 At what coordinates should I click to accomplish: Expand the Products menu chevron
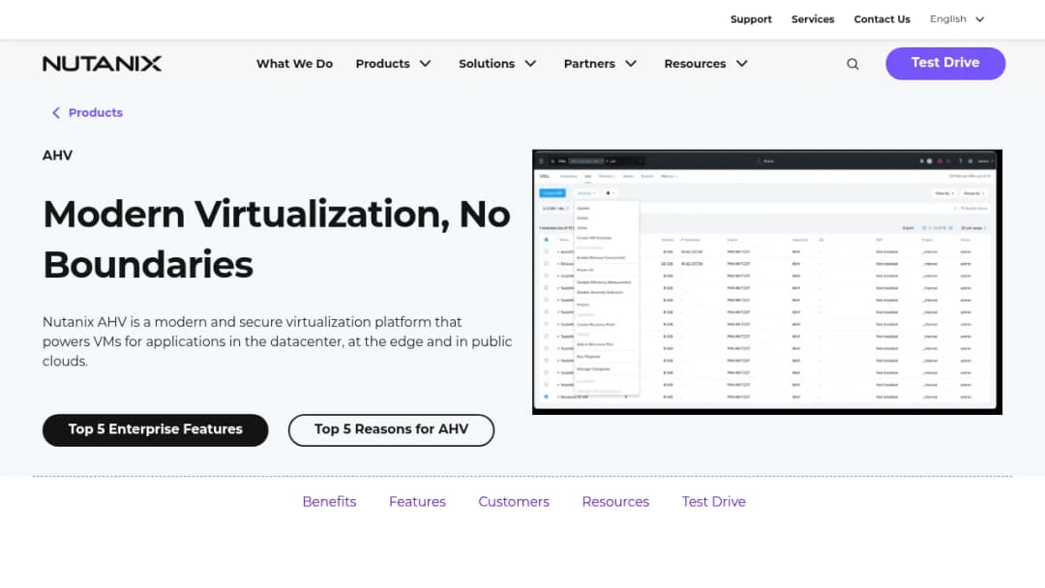point(425,63)
